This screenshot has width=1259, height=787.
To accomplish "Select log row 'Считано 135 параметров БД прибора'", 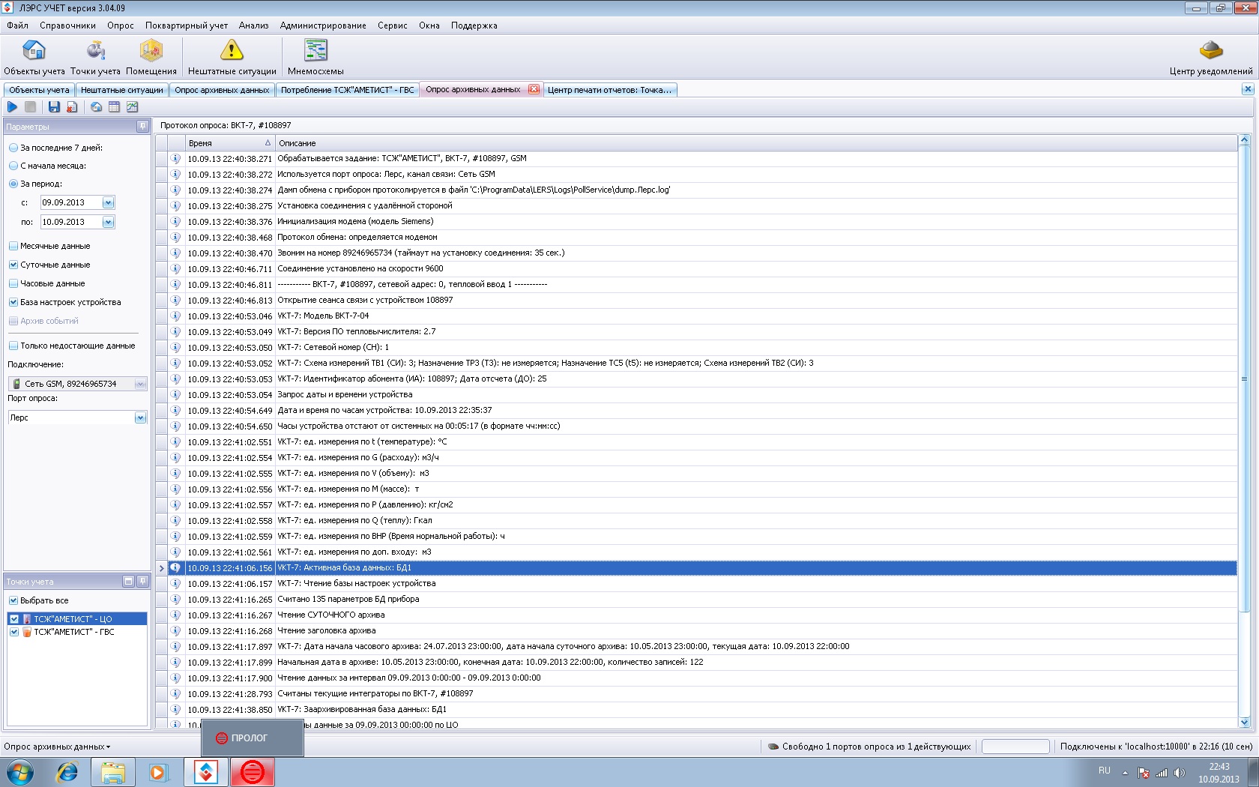I will (697, 600).
